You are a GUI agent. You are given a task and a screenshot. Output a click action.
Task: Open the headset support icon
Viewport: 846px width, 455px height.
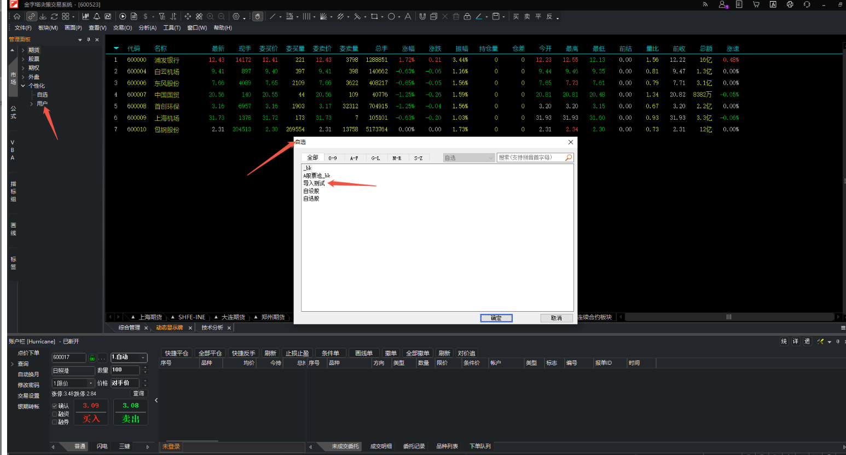coord(807,4)
